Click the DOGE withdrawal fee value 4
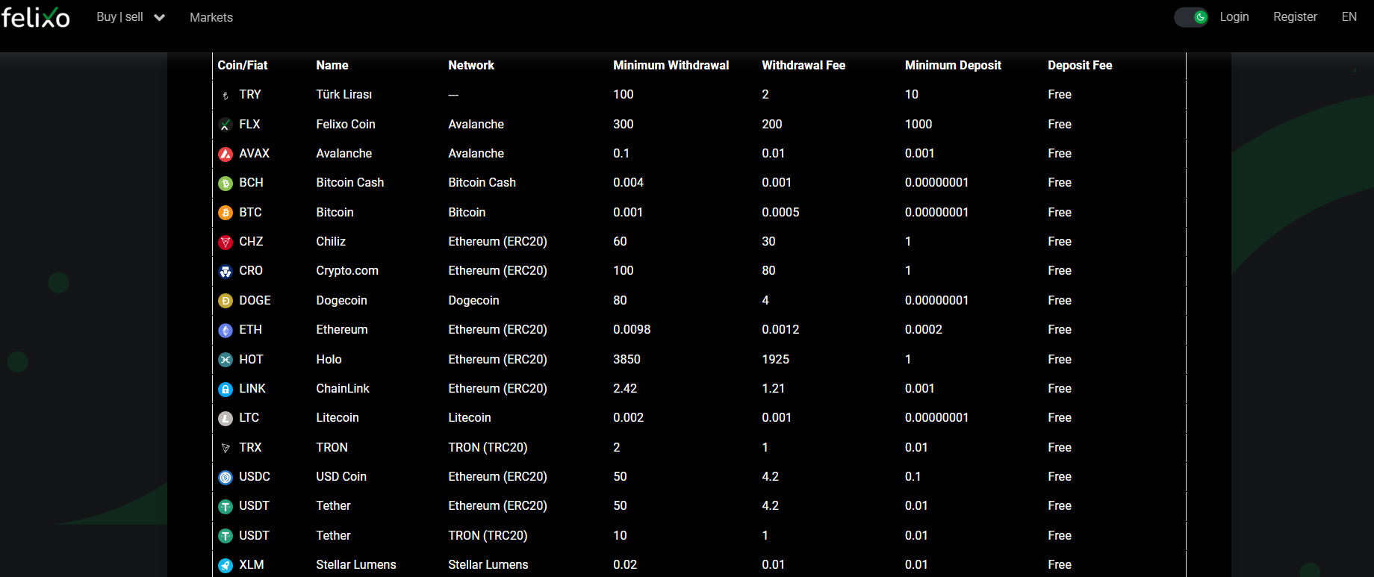1374x577 pixels. pyautogui.click(x=765, y=300)
